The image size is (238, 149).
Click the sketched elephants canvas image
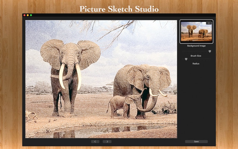[101, 79]
